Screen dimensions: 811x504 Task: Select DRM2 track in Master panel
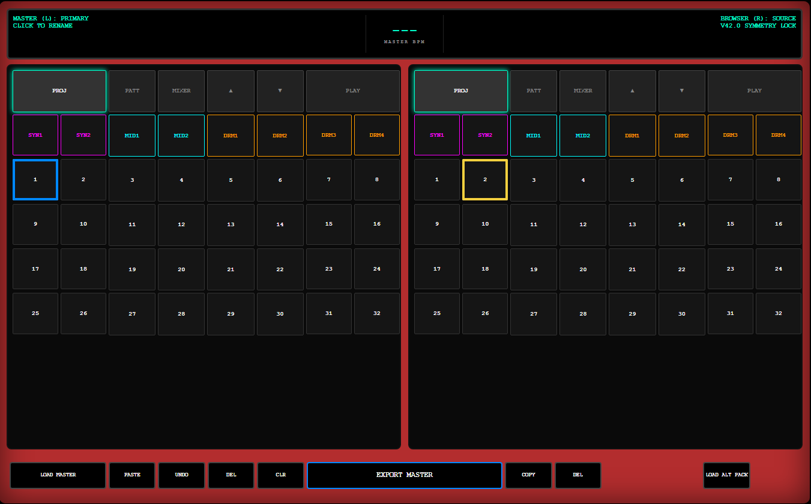280,136
